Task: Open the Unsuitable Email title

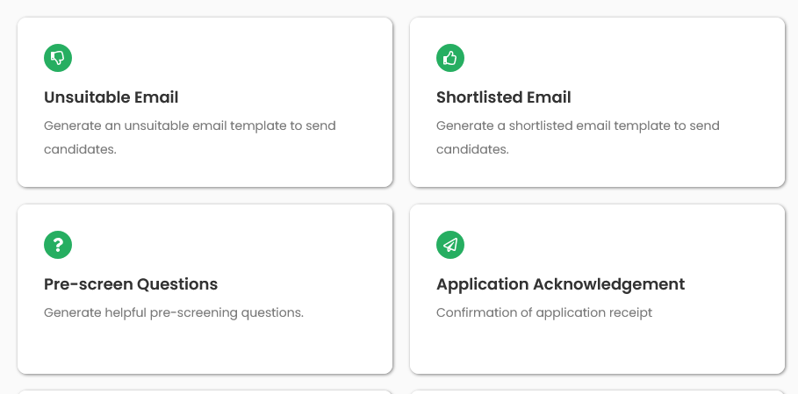Action: point(111,97)
